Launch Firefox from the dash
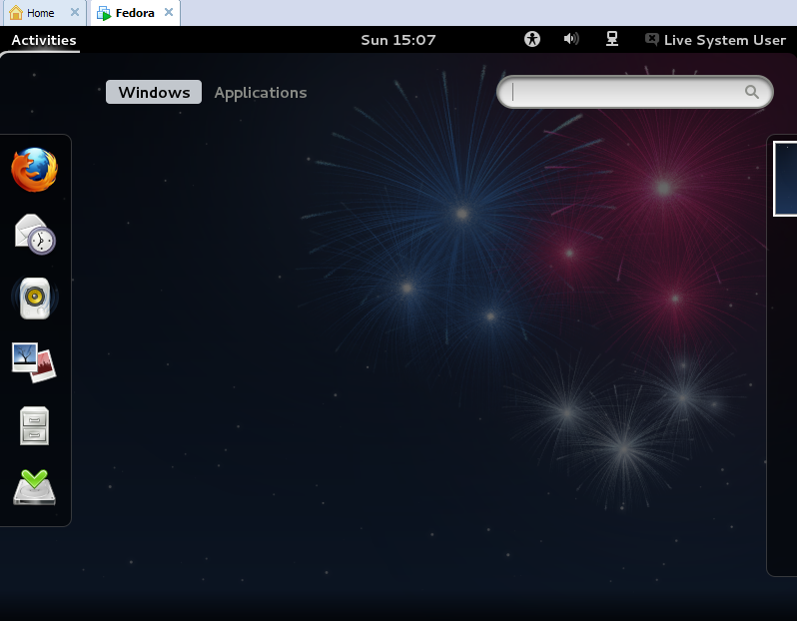This screenshot has height=621, width=797. pyautogui.click(x=35, y=169)
